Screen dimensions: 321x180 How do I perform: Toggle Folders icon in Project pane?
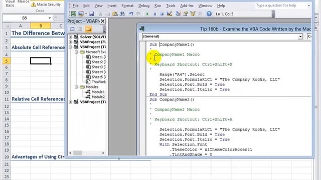click(x=88, y=29)
